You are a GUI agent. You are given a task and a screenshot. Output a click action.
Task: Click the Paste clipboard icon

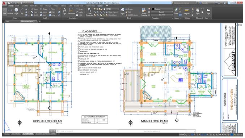(198, 11)
